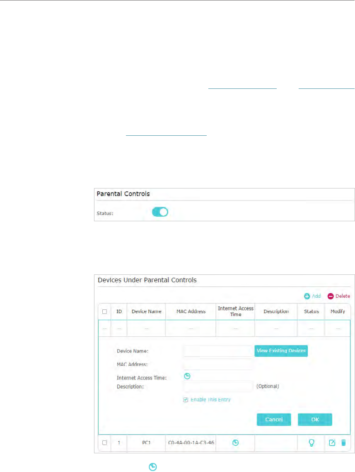
Task: Click the OK button
Action: tap(315, 420)
